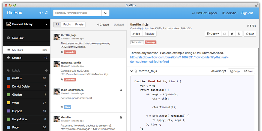Click tag icon on login_controller.rb item
This screenshot has width=262, height=131.
(x=62, y=107)
